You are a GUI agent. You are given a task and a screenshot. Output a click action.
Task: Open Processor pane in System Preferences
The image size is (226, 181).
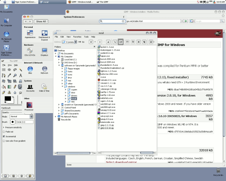click(29, 106)
